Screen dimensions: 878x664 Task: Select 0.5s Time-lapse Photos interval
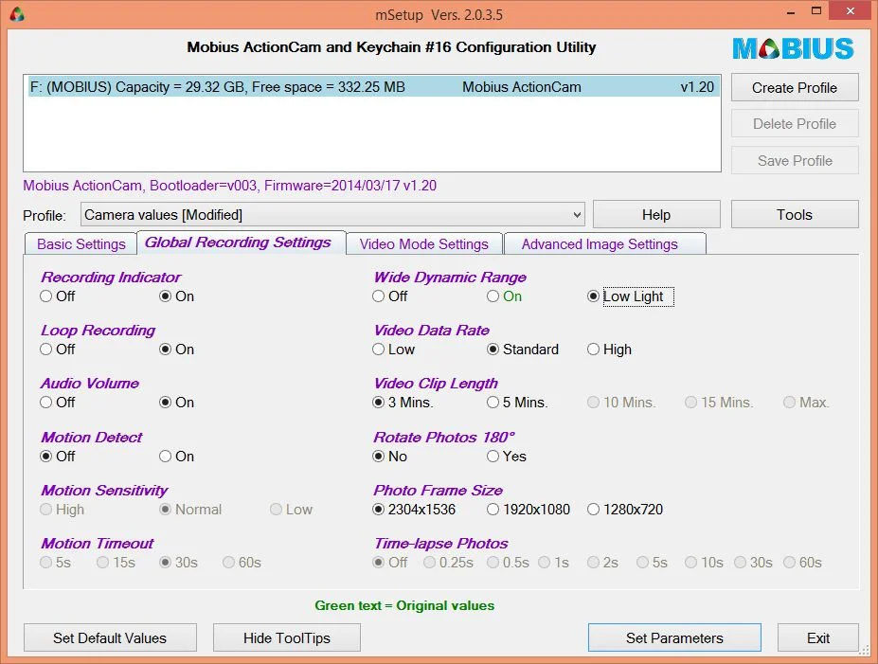click(x=509, y=563)
